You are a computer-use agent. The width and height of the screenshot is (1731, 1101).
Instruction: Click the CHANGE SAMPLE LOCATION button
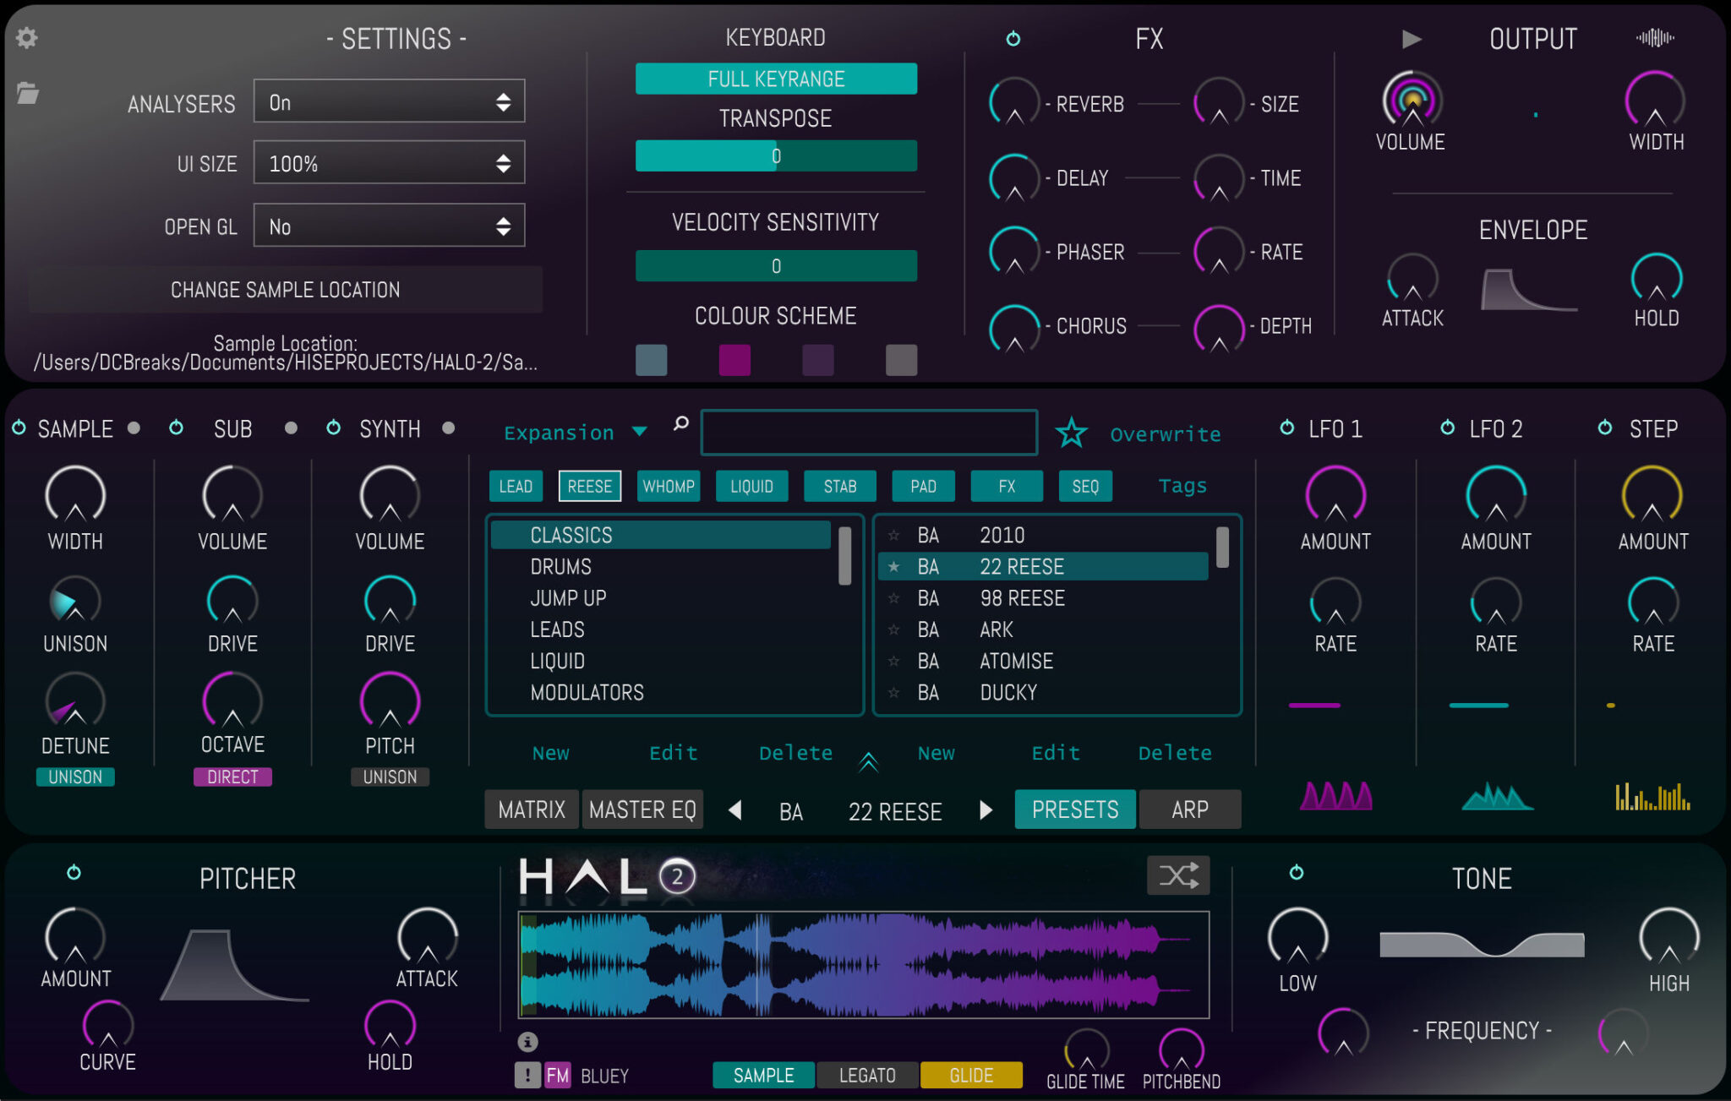285,289
